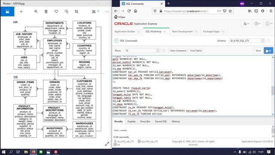
Task: Open the Windows Start menu
Action: click(x=3, y=152)
